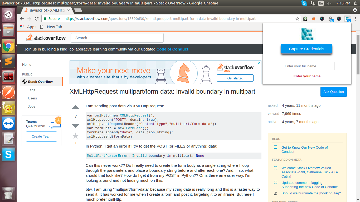Focus the Enter your full name field
The height and width of the screenshot is (202, 360).
[307, 66]
